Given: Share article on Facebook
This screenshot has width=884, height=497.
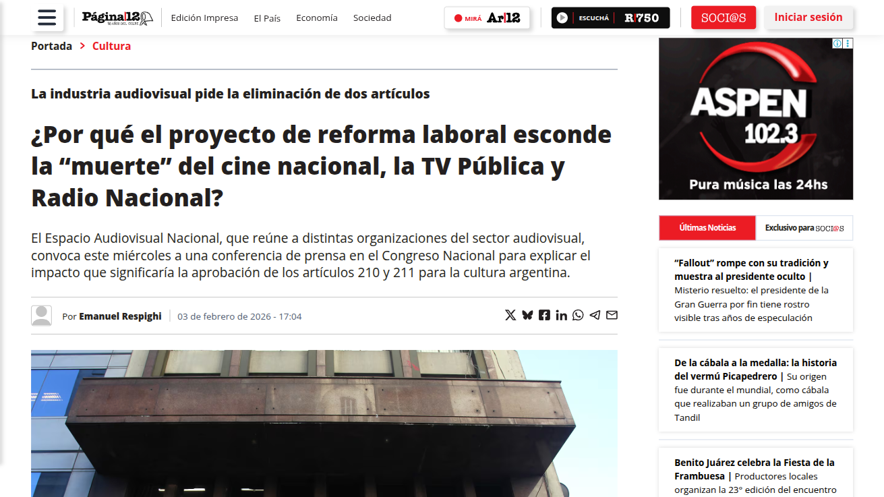Looking at the screenshot, I should pos(544,315).
